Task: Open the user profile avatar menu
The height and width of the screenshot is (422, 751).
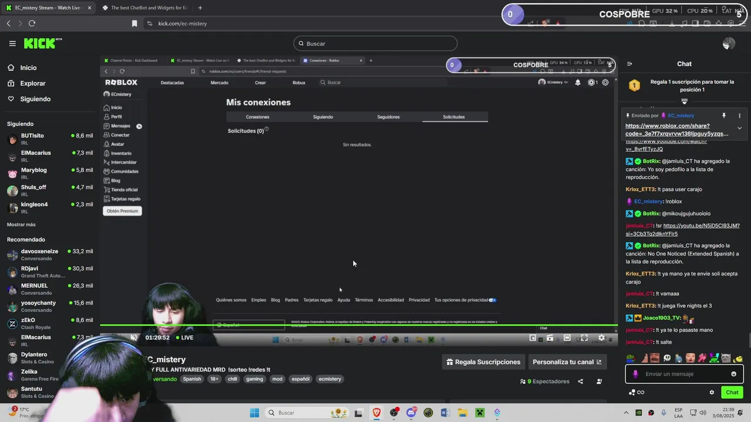Action: click(729, 43)
